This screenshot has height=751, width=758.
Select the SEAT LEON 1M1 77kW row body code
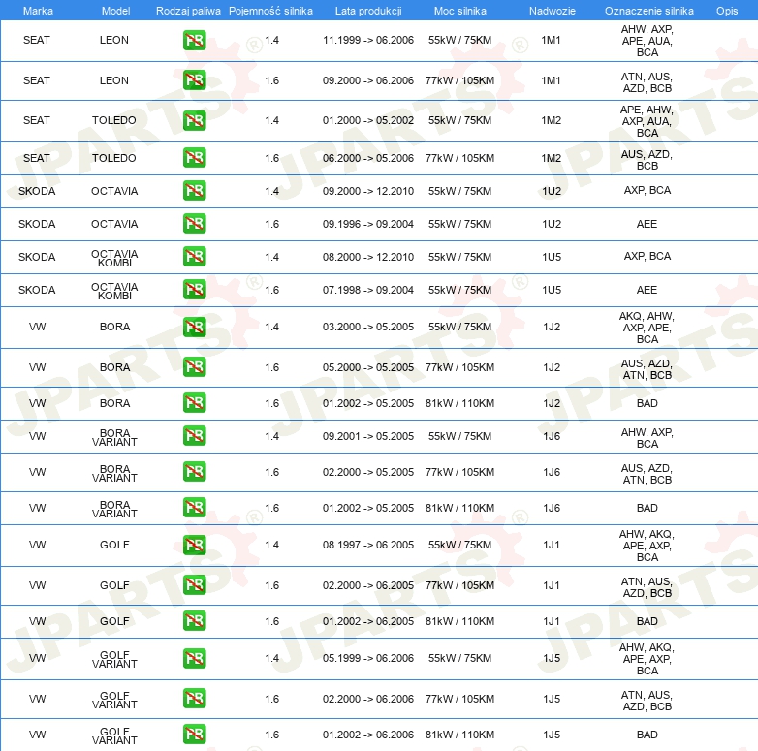tap(552, 80)
